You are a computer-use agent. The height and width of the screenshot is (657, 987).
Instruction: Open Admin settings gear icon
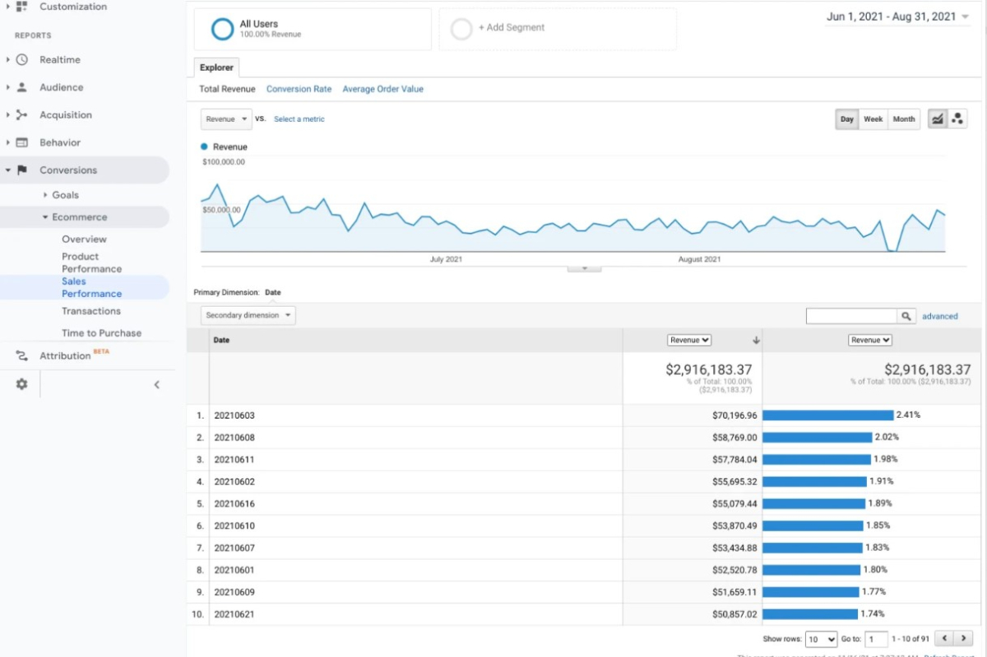tap(22, 384)
